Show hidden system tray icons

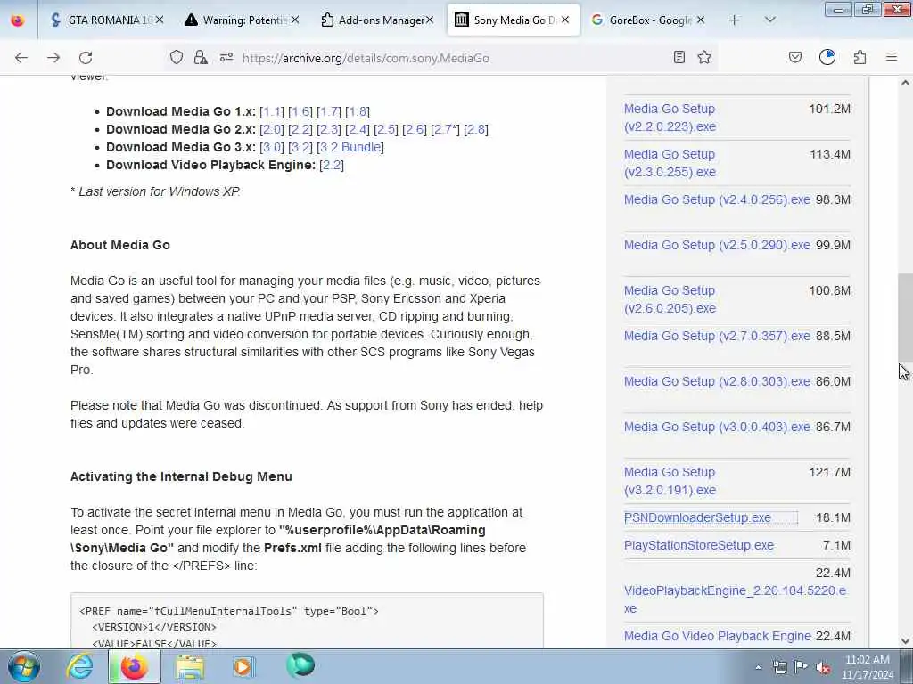pyautogui.click(x=758, y=667)
